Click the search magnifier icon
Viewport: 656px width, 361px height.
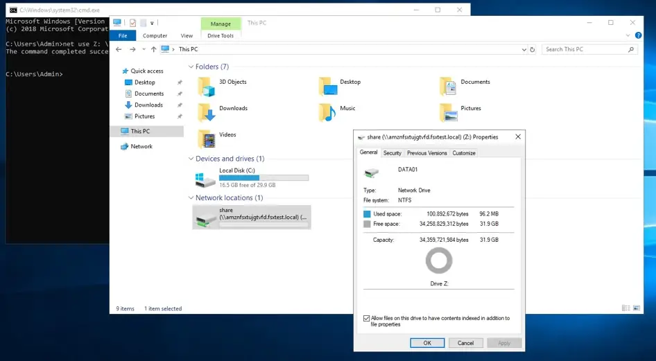click(x=631, y=49)
